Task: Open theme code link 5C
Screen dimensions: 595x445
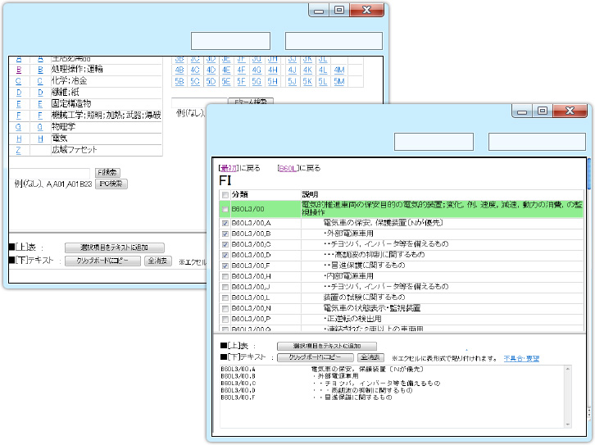Action: pos(195,82)
